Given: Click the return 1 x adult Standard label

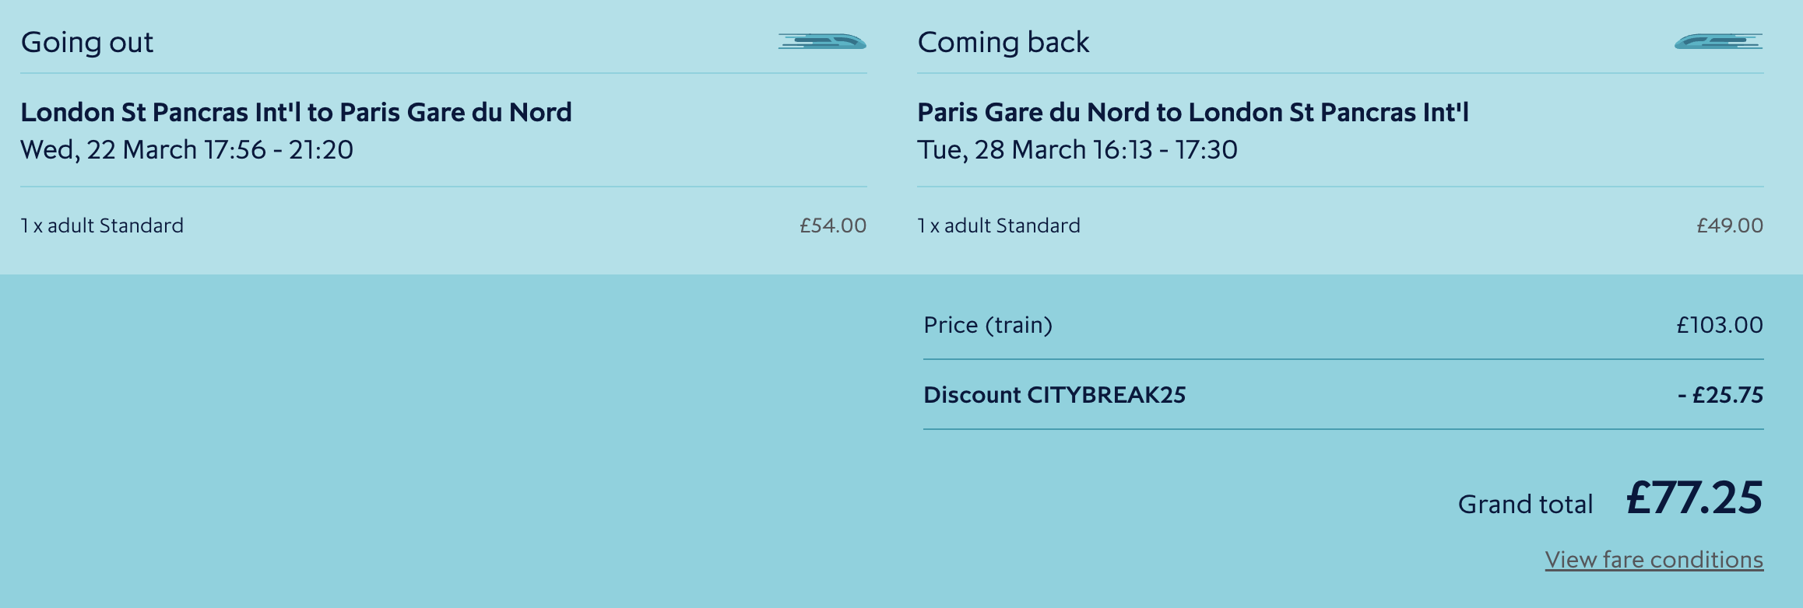Looking at the screenshot, I should [x=999, y=225].
